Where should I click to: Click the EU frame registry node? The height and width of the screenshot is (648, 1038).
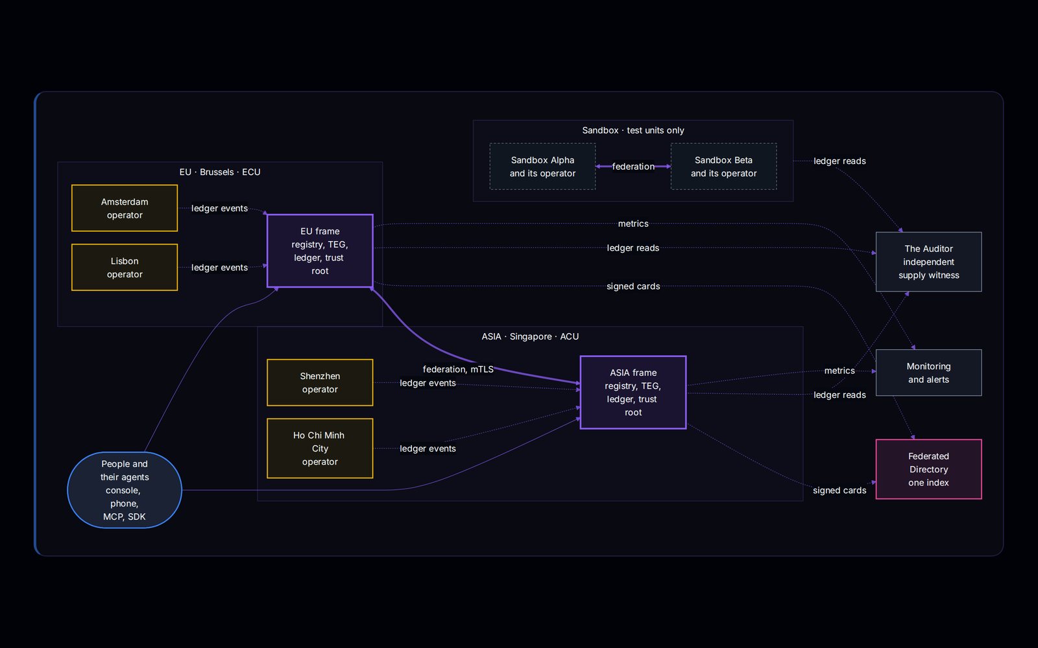point(320,251)
